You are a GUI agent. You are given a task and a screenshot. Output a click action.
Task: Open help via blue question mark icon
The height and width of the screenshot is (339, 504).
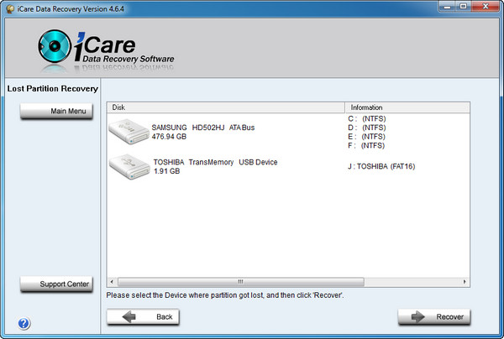pyautogui.click(x=24, y=324)
